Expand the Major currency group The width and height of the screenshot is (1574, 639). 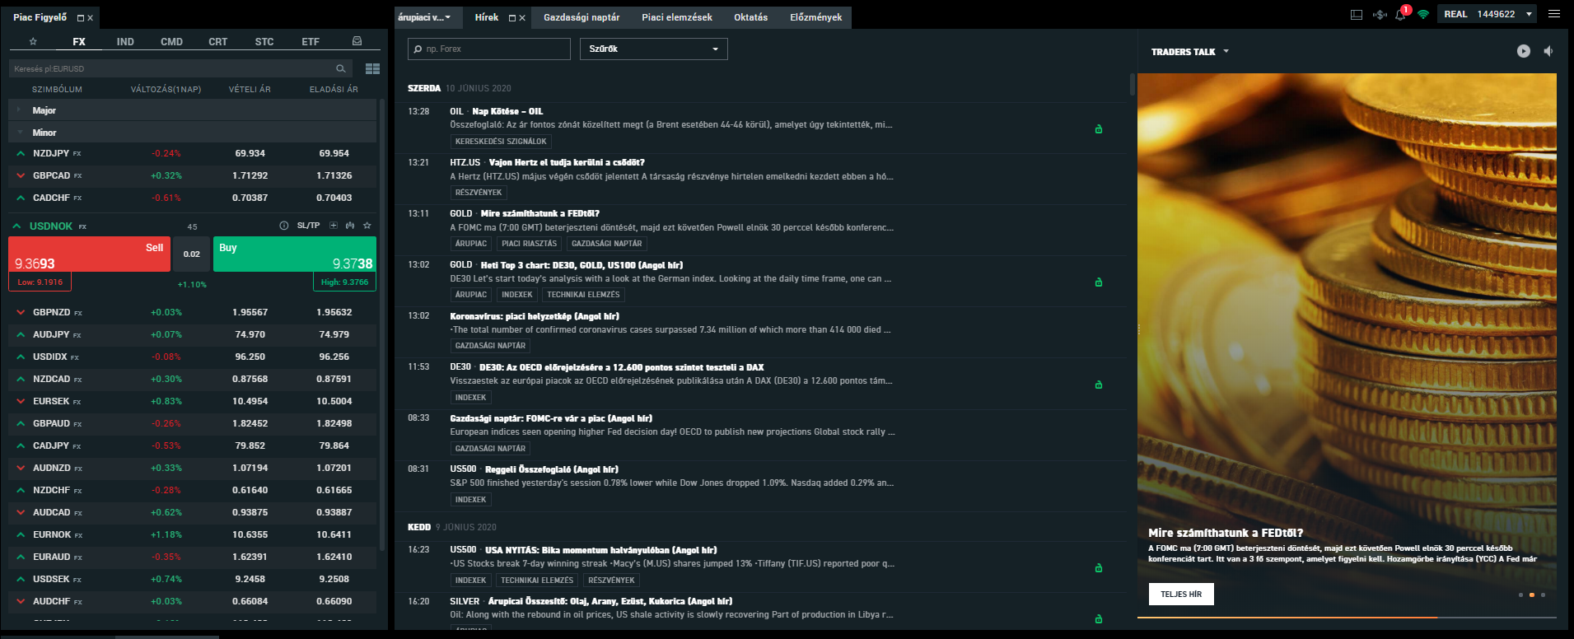(x=192, y=110)
